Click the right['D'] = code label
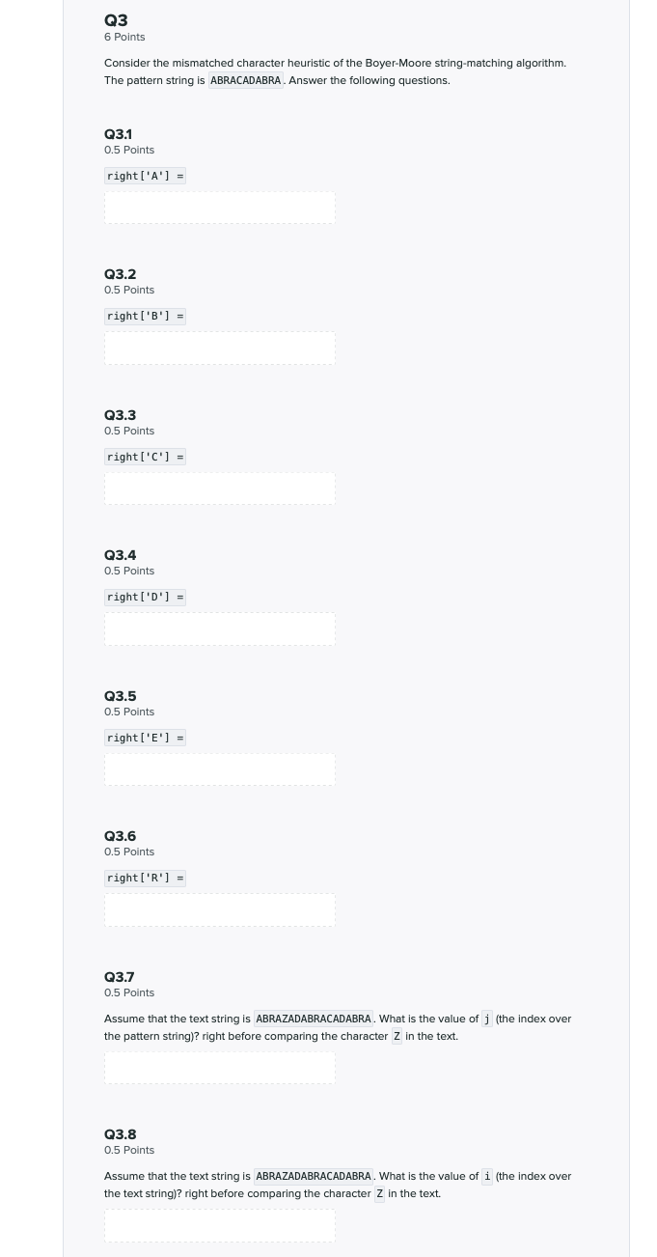The image size is (657, 1257). [145, 597]
